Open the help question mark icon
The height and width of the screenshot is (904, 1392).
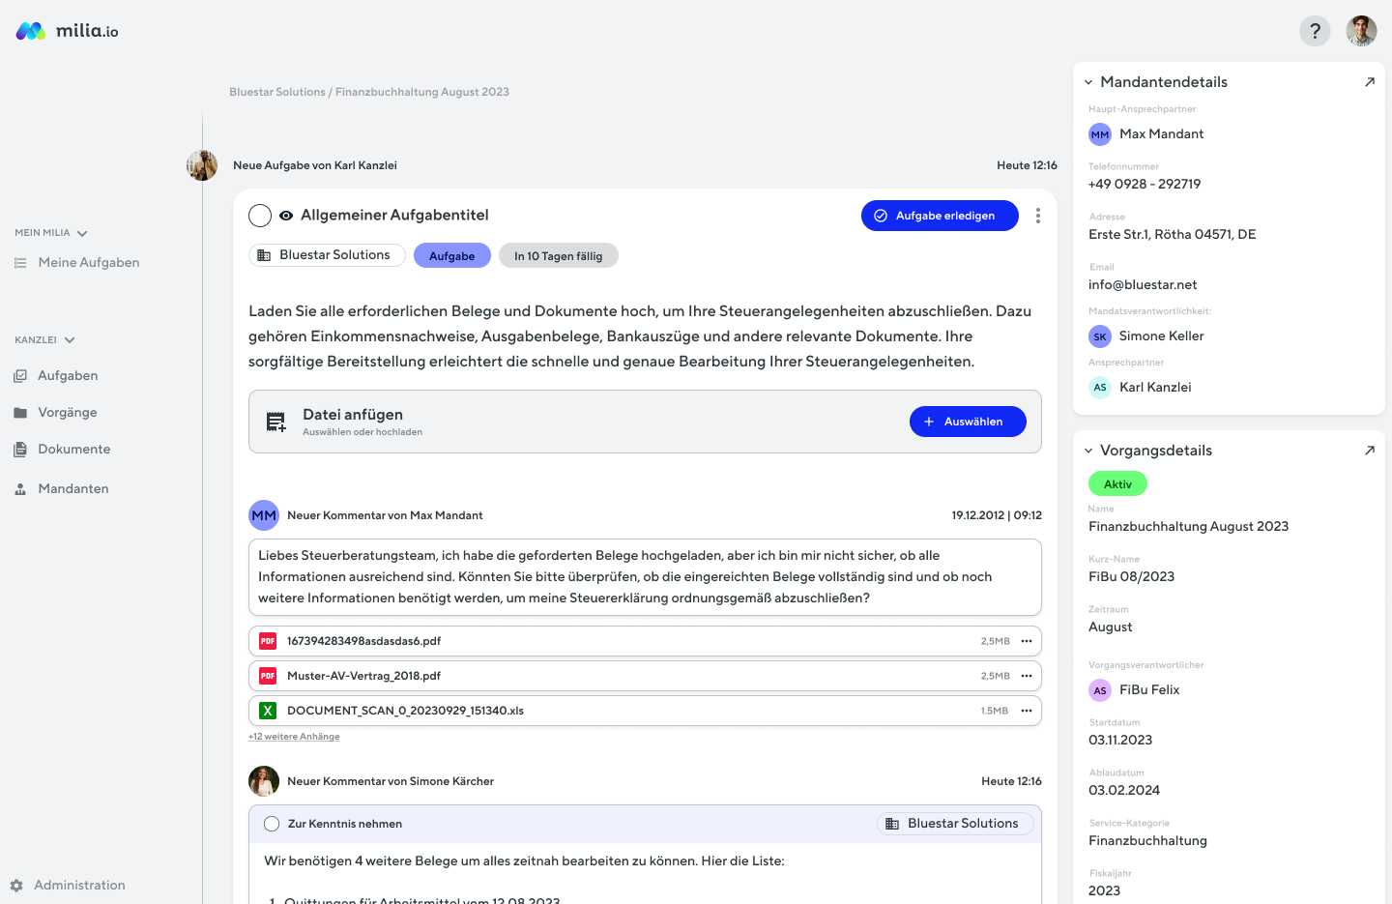[1315, 31]
